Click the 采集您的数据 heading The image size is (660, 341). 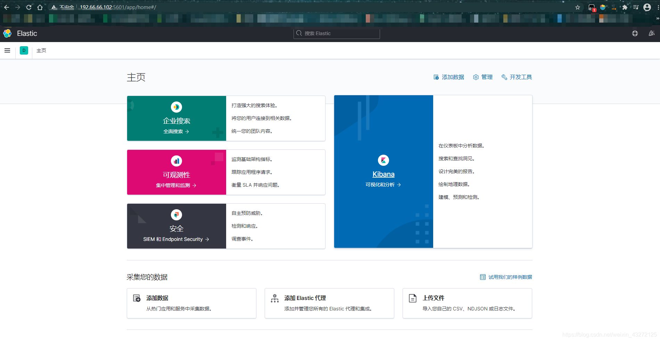147,277
